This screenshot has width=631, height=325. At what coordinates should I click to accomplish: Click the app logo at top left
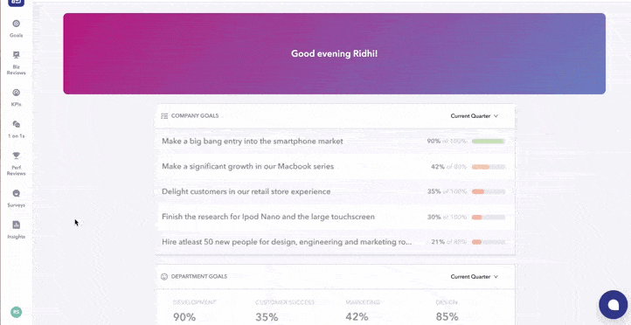pyautogui.click(x=16, y=3)
